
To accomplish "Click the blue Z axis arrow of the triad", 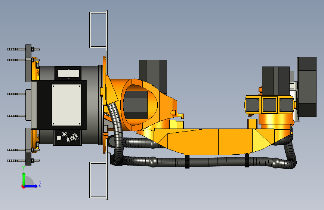I will 31,186.
